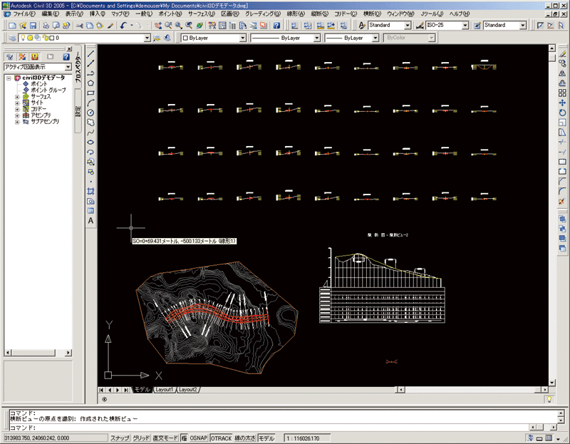Select the Line draw tool
Image resolution: width=570 pixels, height=444 pixels.
tap(91, 53)
